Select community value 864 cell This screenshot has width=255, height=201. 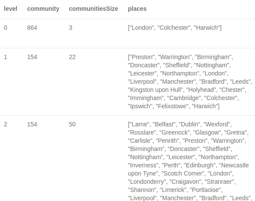[32, 28]
